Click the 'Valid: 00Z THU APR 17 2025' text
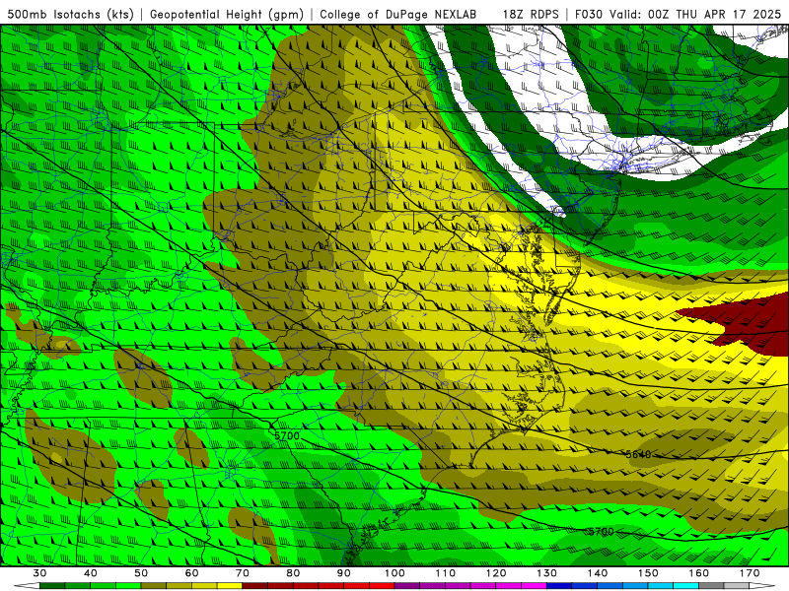789x591 pixels. coord(695,14)
